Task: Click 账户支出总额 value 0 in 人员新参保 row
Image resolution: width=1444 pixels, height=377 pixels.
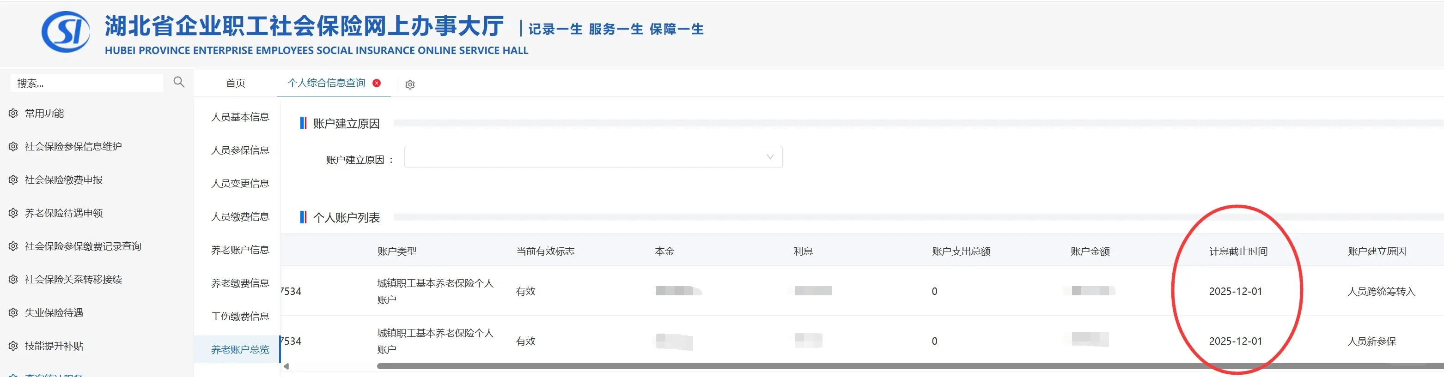Action: 934,342
